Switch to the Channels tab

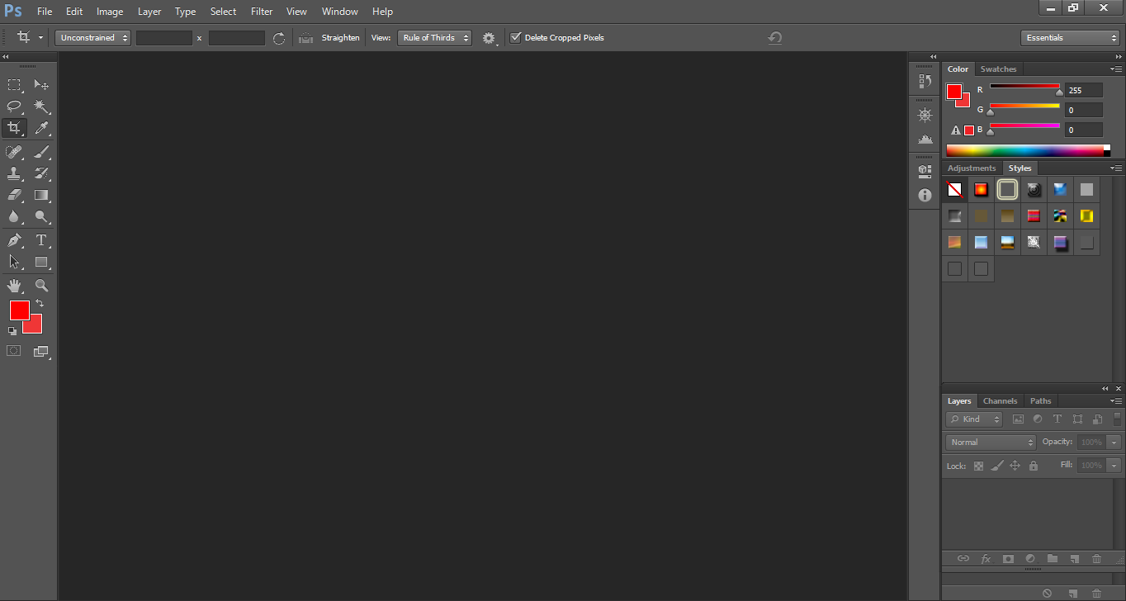[1000, 401]
